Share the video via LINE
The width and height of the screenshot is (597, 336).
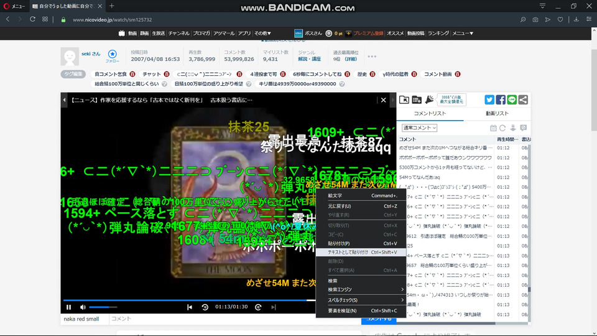[512, 100]
